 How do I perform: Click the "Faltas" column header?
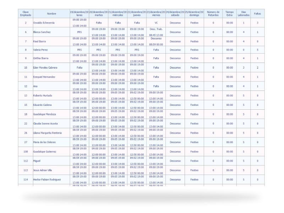pos(257,13)
